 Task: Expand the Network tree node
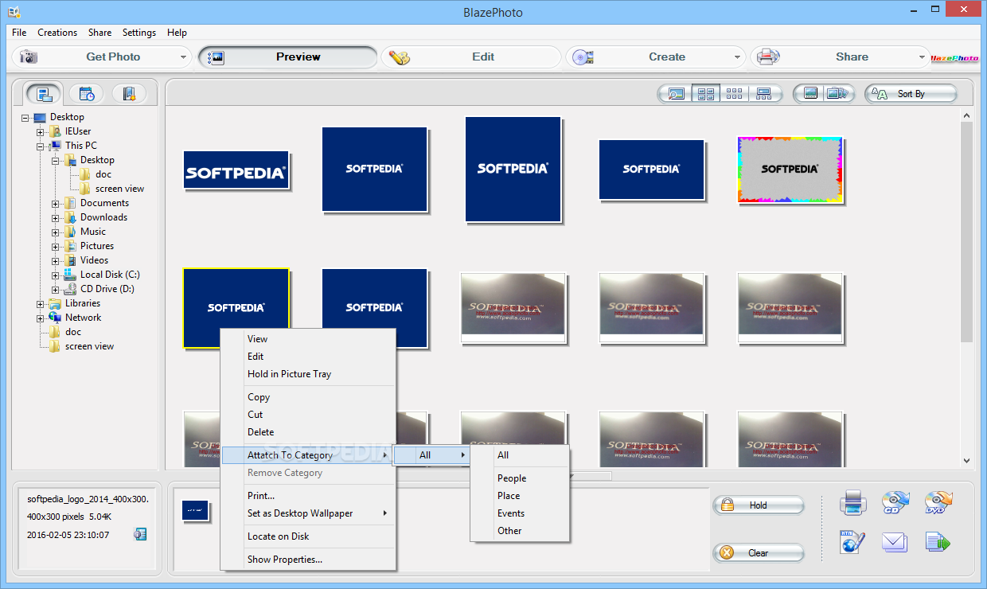(41, 318)
